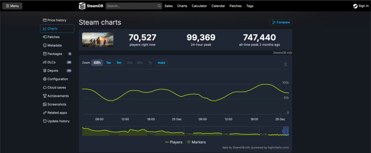Click the search magnifier icon

[159, 6]
